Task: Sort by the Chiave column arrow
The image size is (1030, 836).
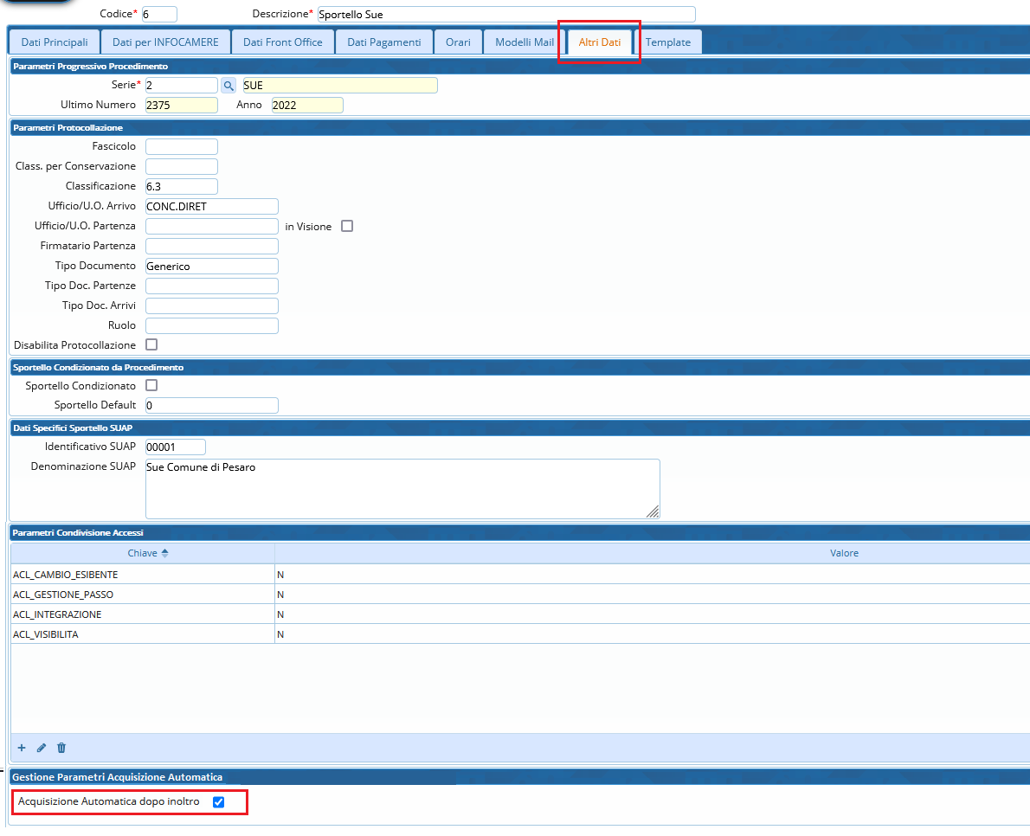Action: click(164, 553)
